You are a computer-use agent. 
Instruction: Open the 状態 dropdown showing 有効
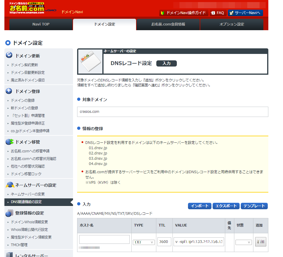point(243,242)
